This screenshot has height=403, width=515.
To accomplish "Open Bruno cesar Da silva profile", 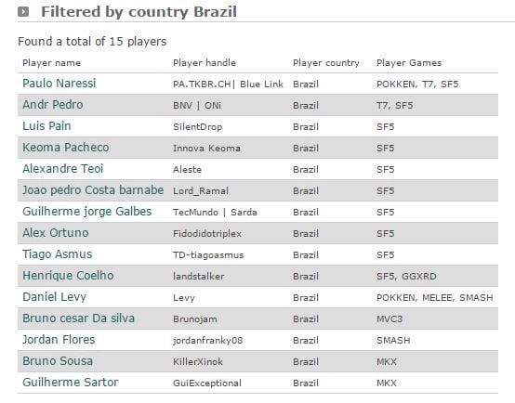I will pyautogui.click(x=78, y=318).
